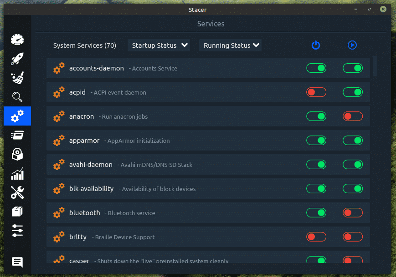
Task: Click 'Braille Device Support' description text
Action: tap(125, 237)
